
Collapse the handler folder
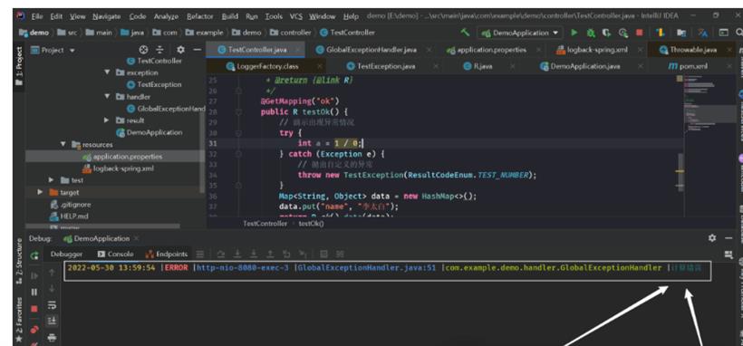[108, 96]
